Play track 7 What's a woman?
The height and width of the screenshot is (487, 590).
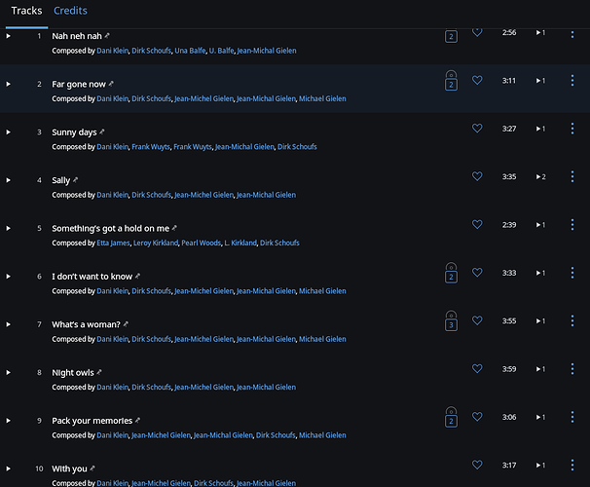(x=9, y=324)
